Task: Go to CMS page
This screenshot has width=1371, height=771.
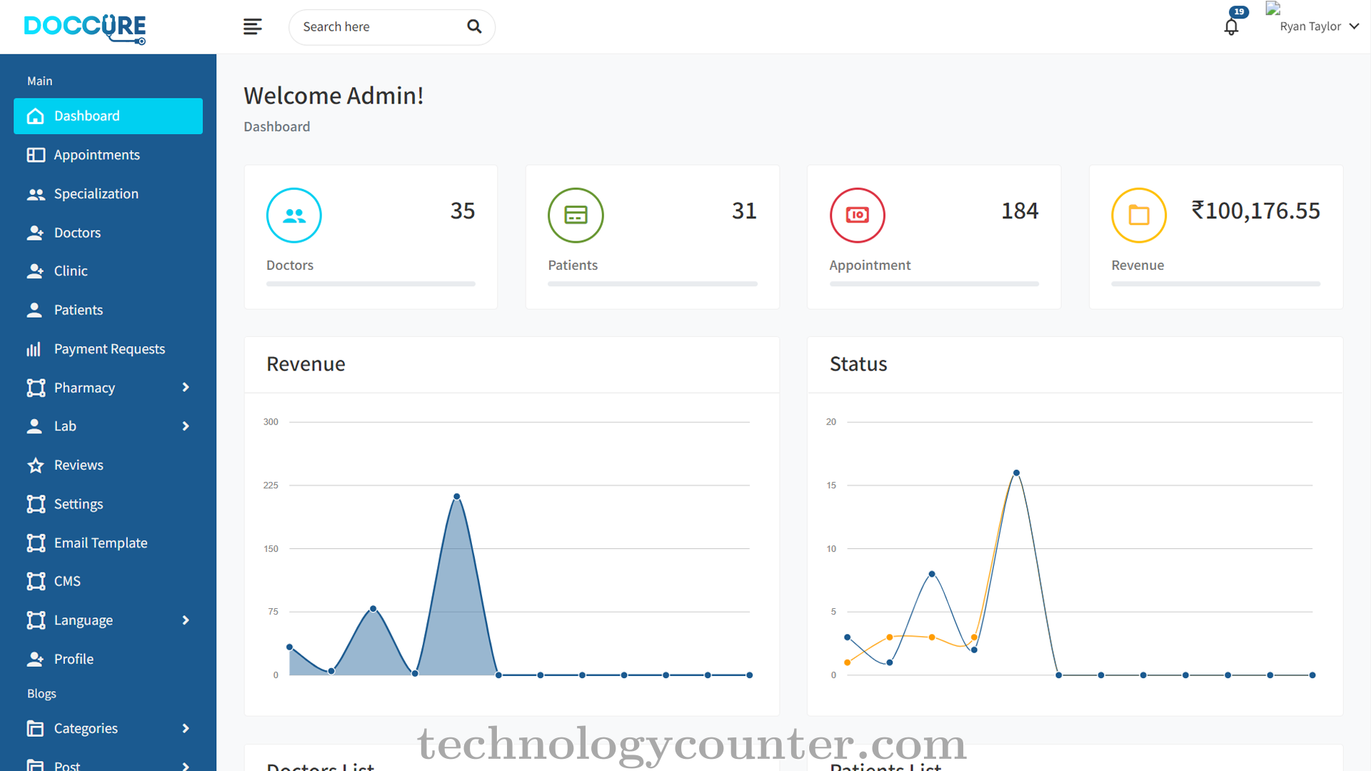Action: click(x=108, y=581)
